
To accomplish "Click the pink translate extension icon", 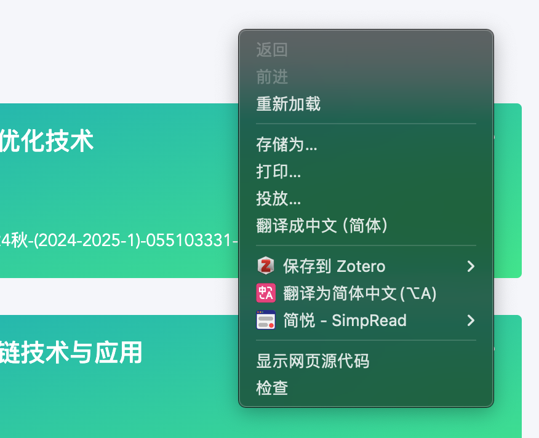I will coord(266,293).
